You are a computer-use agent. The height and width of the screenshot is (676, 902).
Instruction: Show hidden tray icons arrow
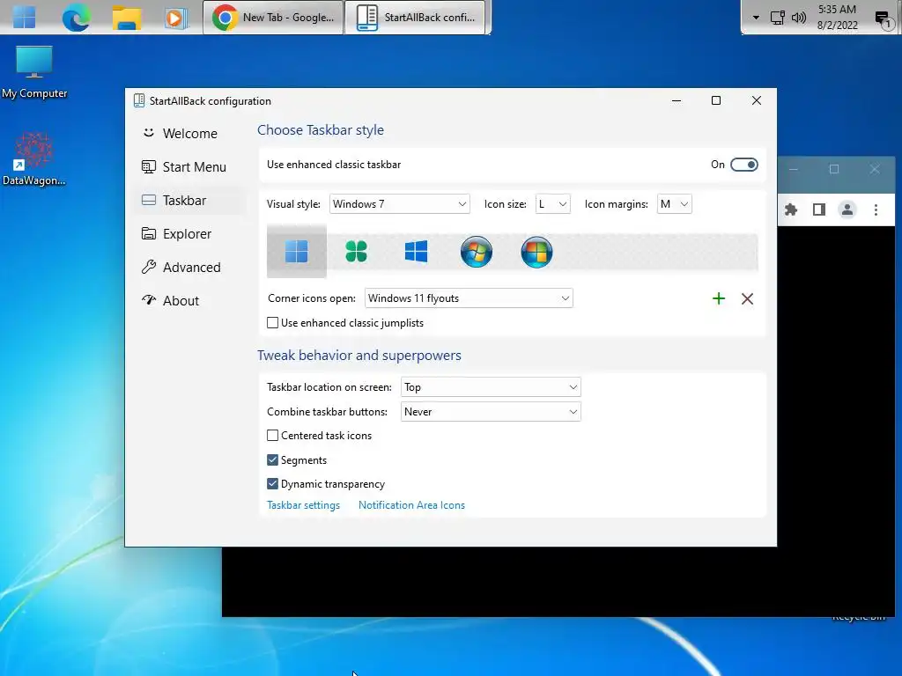click(x=756, y=18)
